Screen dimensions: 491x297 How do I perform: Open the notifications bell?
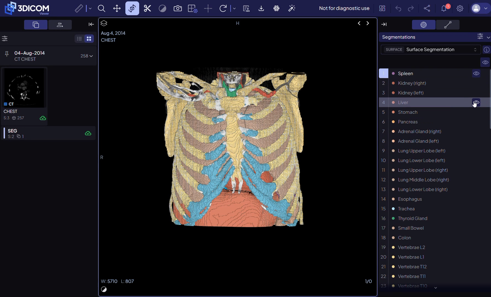pos(444,8)
